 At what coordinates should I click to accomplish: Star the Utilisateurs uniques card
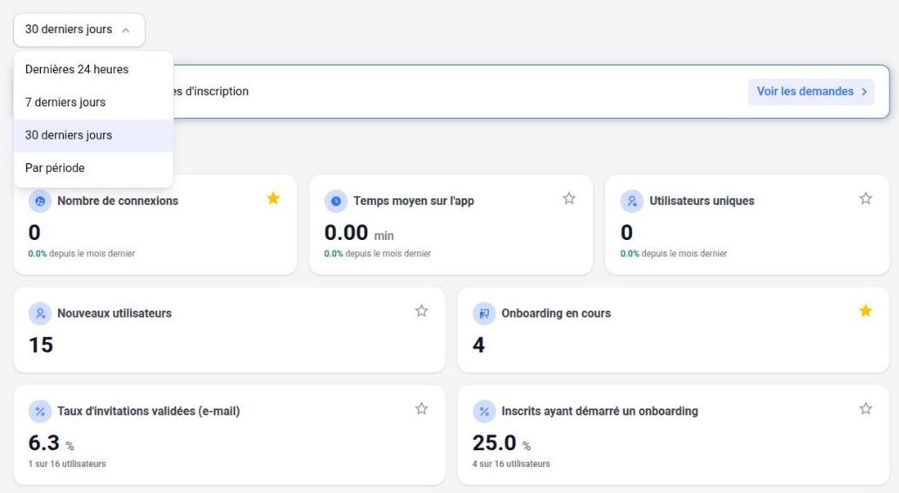tap(866, 198)
